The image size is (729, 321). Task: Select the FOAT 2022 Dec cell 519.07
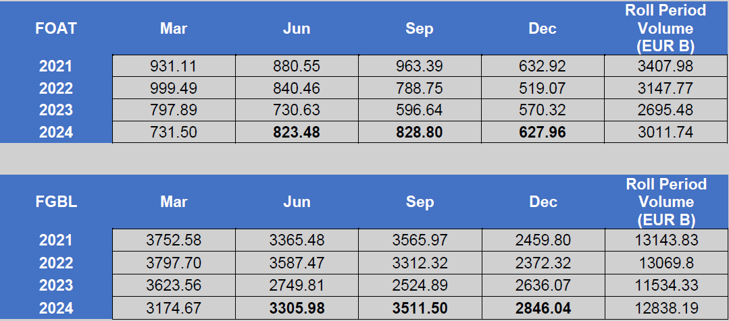543,88
